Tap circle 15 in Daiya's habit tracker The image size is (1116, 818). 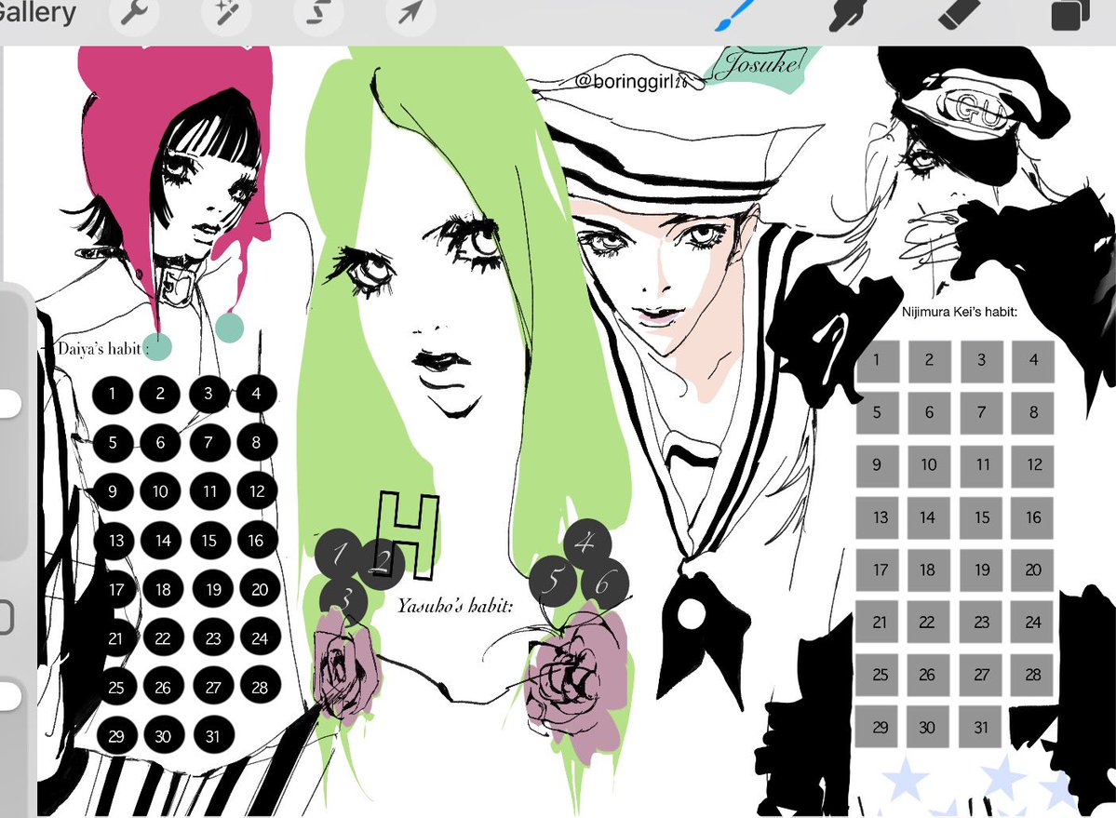[209, 541]
